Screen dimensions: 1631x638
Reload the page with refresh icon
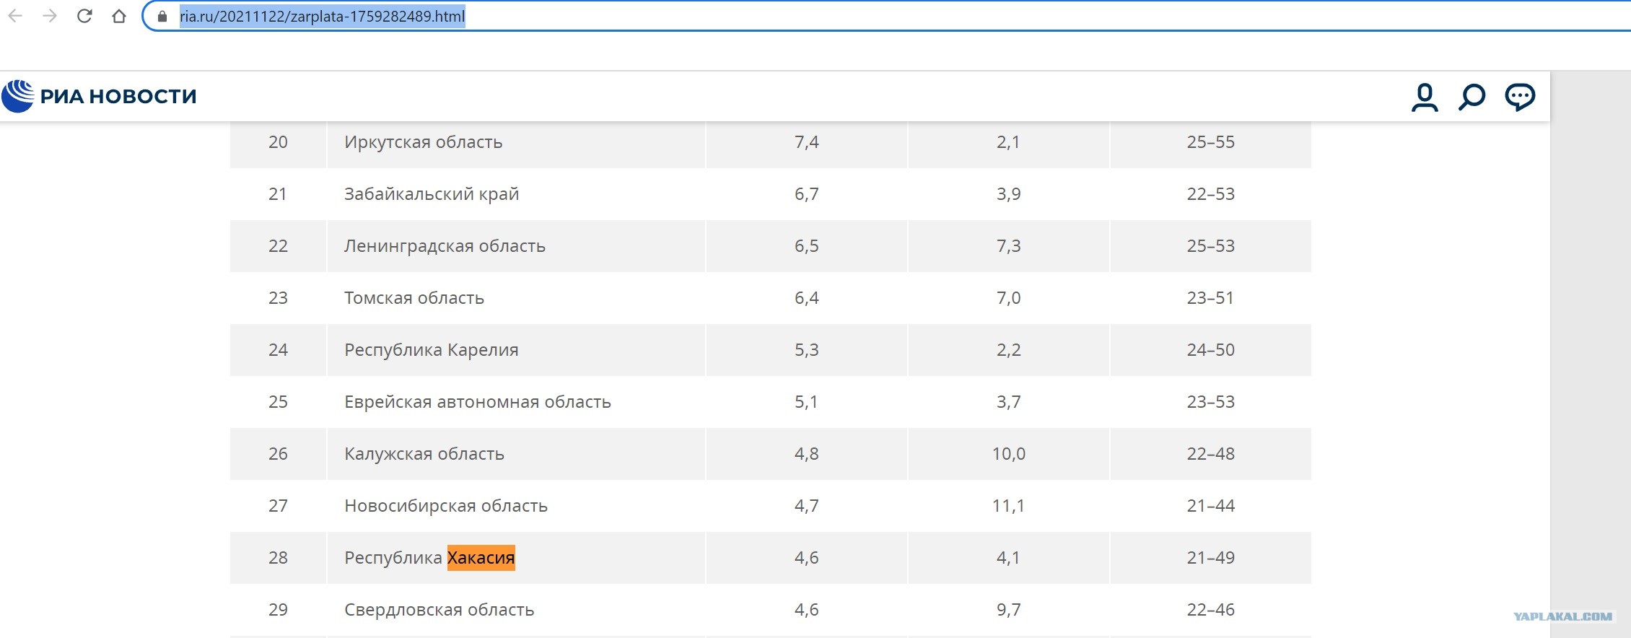[x=84, y=16]
